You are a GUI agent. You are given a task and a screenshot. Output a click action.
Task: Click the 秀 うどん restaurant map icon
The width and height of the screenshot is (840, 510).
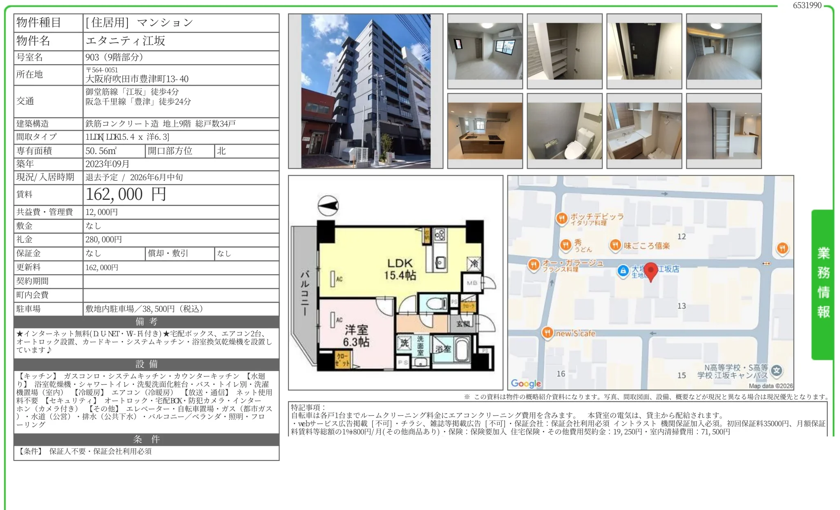pyautogui.click(x=565, y=245)
